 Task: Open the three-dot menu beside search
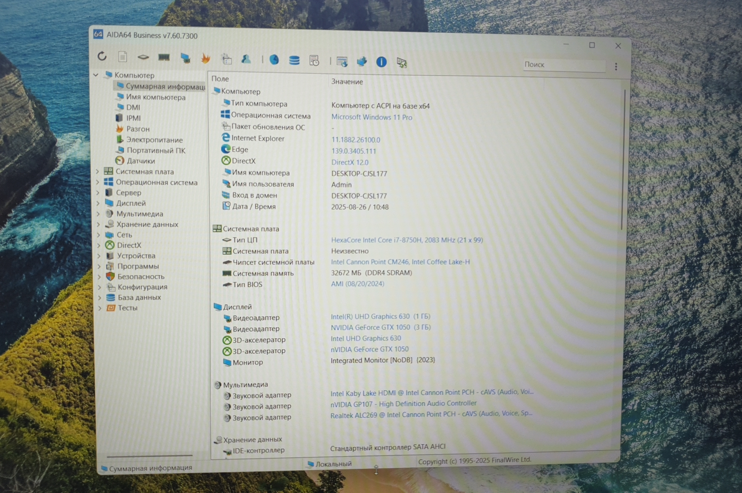tap(616, 67)
